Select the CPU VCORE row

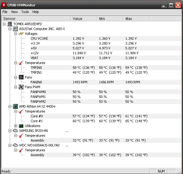(106, 38)
